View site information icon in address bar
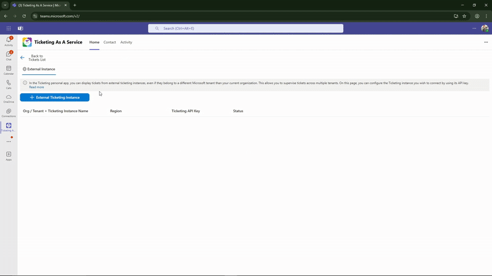Image resolution: width=492 pixels, height=276 pixels. tap(35, 16)
